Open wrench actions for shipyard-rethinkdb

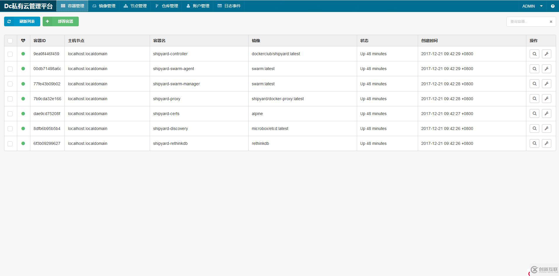pyautogui.click(x=546, y=143)
